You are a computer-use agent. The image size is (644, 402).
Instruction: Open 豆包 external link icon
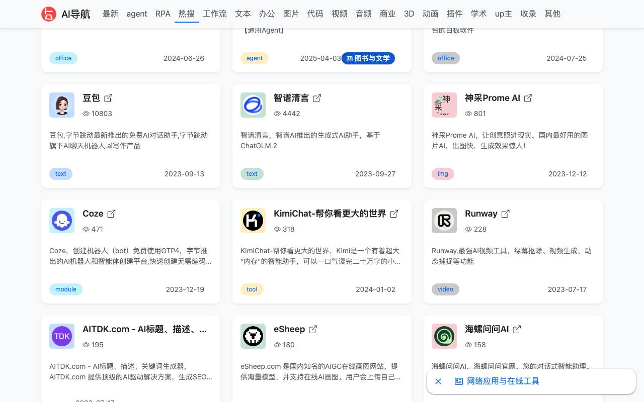click(108, 98)
